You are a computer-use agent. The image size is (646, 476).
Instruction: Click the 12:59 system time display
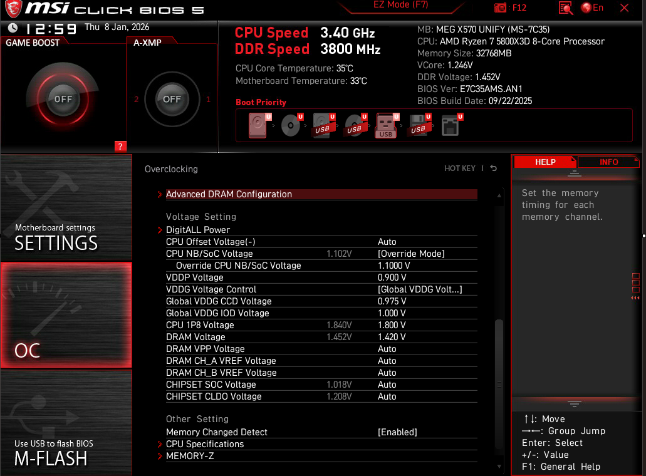click(x=51, y=29)
